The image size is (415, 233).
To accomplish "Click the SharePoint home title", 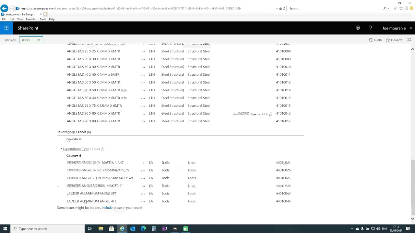I will (x=28, y=28).
